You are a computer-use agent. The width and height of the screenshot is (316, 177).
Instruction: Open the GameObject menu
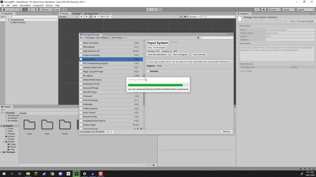(25, 5)
